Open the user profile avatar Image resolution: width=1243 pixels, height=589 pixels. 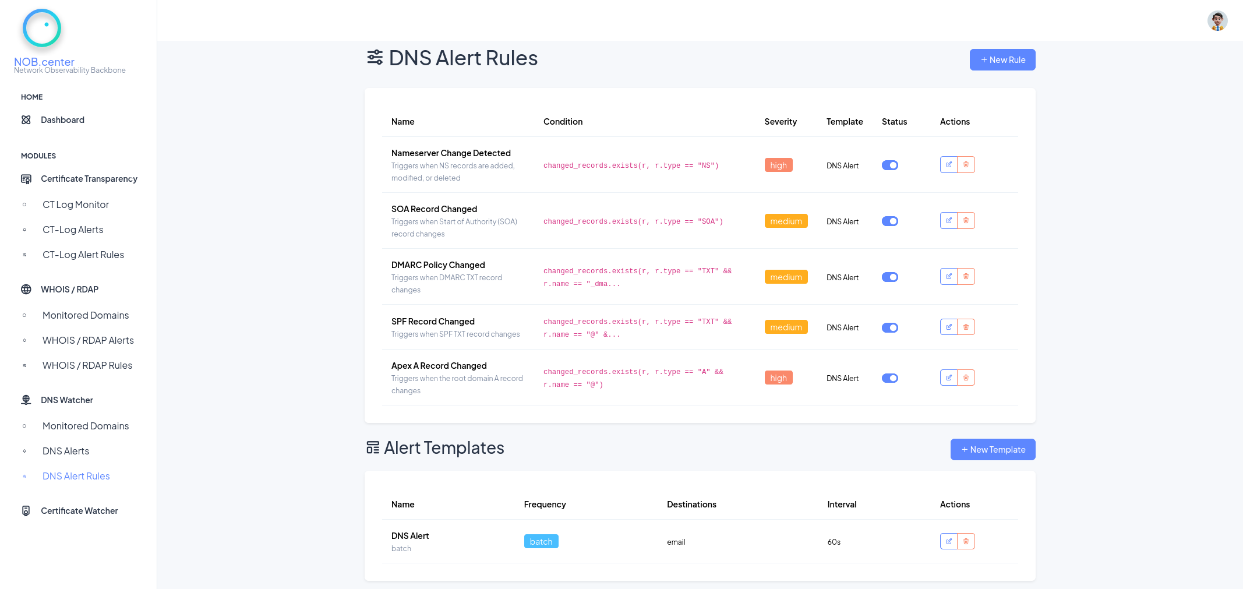click(x=1217, y=20)
